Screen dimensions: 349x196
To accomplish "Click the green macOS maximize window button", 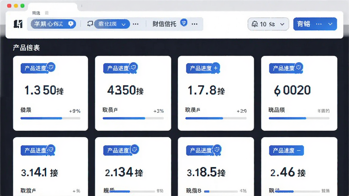I will click(22, 6).
